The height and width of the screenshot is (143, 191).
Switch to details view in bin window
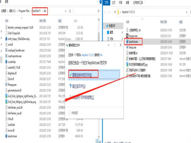click(x=97, y=141)
